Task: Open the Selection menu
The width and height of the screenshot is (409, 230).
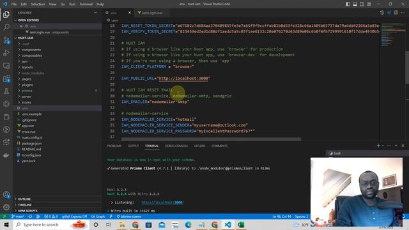Action: pyautogui.click(x=38, y=4)
